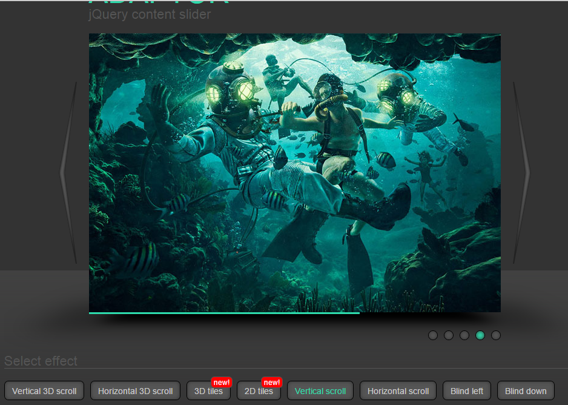Click the 'jQuery content slider' subtitle
Viewport: 568px width, 405px height.
pos(150,15)
